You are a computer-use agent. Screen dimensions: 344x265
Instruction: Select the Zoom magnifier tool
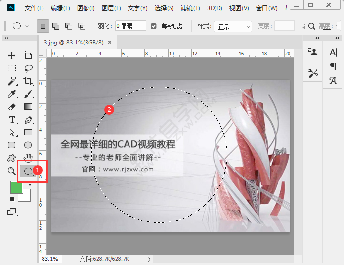click(12, 171)
